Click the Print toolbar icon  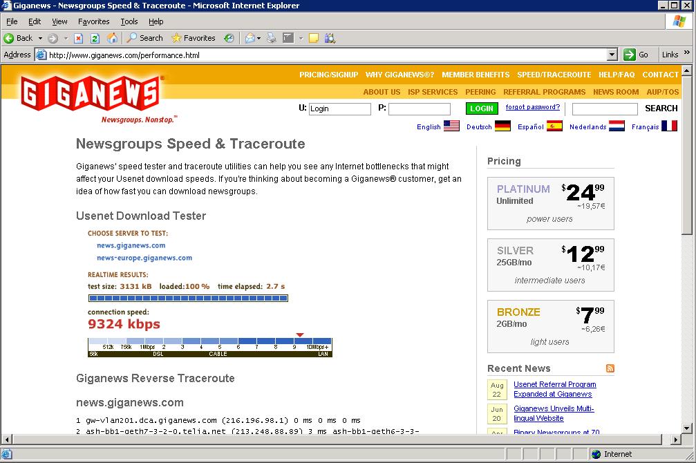(272, 38)
